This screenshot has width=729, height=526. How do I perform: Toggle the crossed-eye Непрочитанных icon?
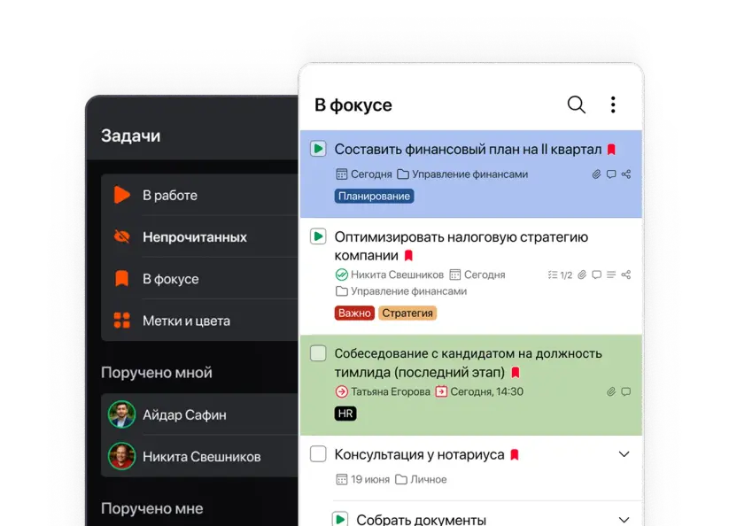tap(122, 236)
